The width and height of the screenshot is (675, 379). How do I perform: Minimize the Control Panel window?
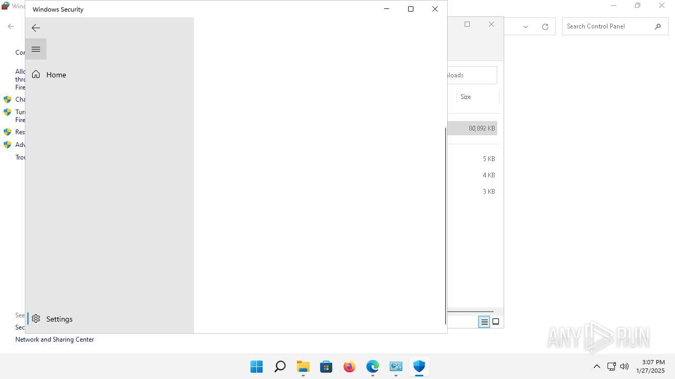click(x=614, y=6)
